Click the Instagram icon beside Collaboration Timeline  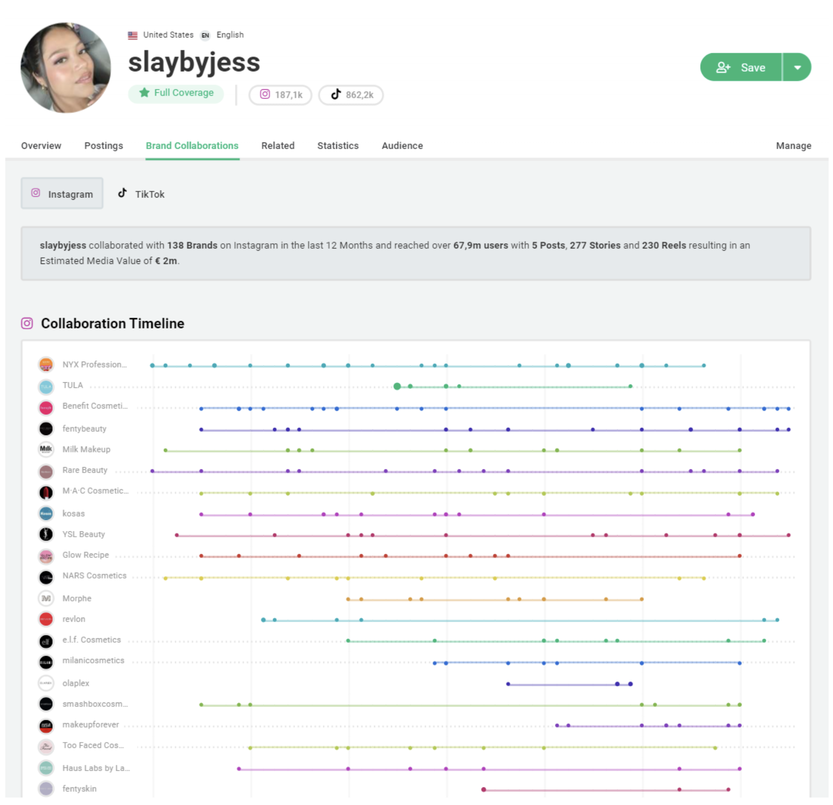pyautogui.click(x=27, y=323)
